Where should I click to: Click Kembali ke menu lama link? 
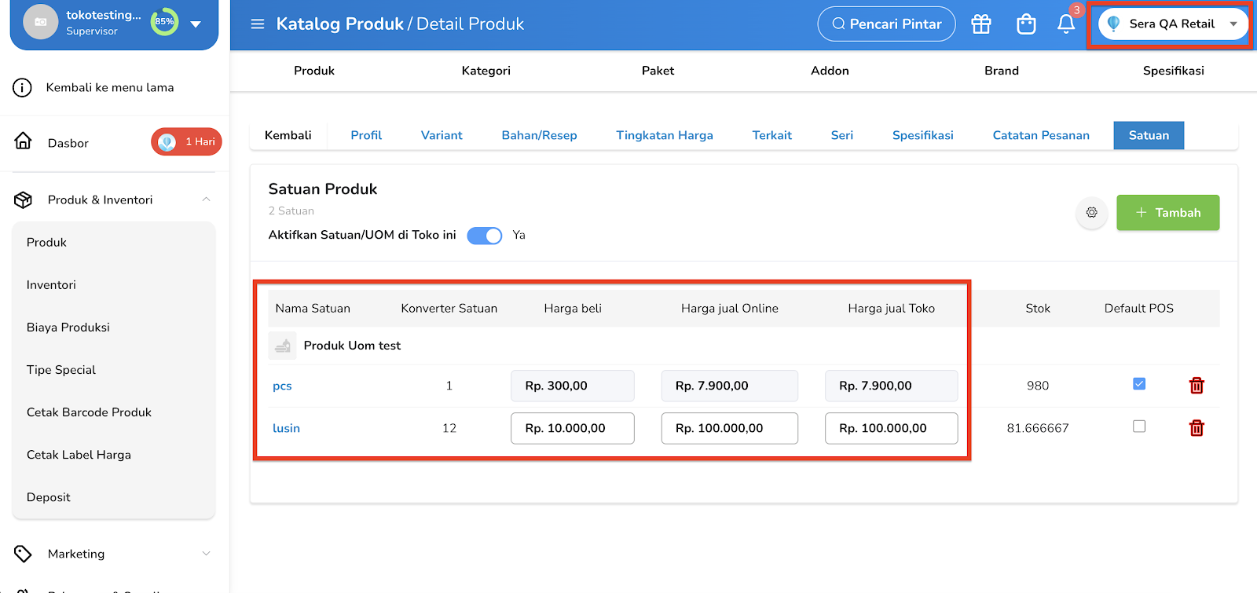[x=110, y=87]
